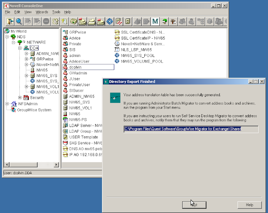This screenshot has height=213, width=268.
Task: Click Help button in Directory Export dialog
Action: point(250,205)
